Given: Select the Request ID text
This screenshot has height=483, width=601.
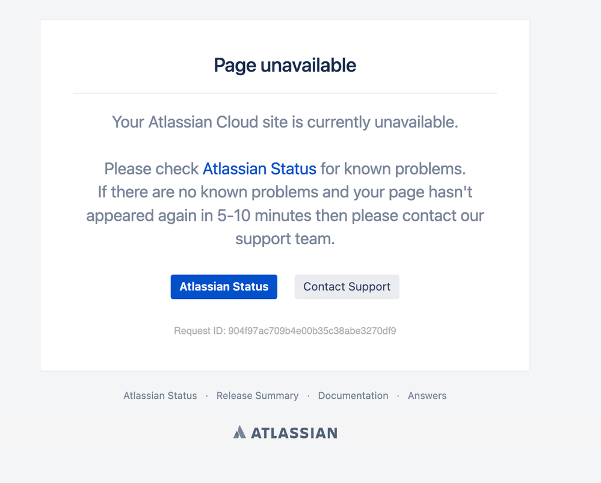Looking at the screenshot, I should 285,330.
